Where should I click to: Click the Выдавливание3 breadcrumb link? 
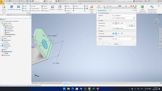click(102, 10)
